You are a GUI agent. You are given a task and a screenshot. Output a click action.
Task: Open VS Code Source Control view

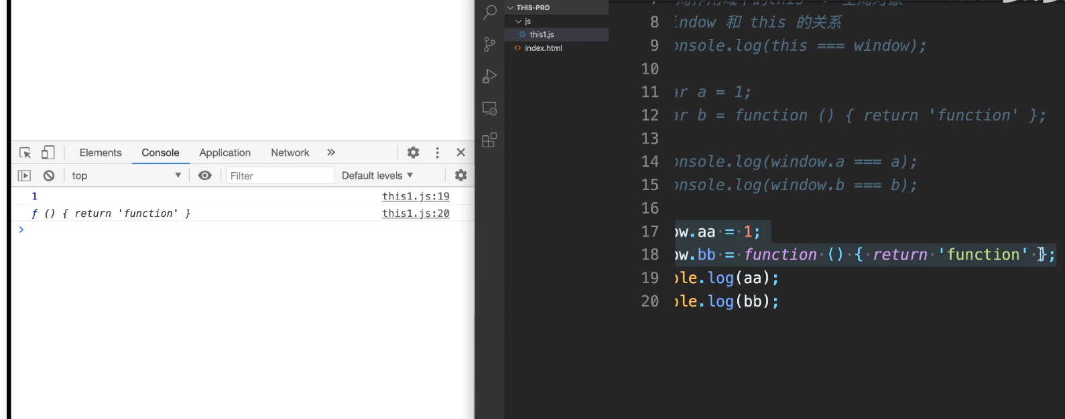pyautogui.click(x=490, y=44)
